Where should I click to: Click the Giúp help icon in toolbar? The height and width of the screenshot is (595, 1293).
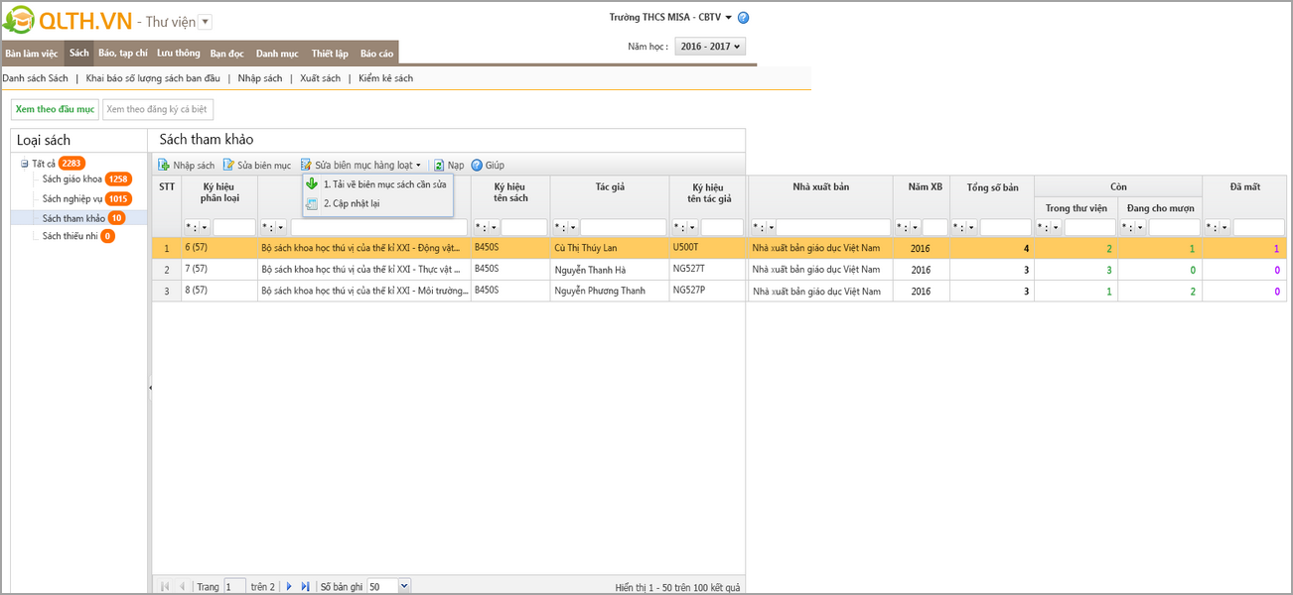tap(477, 166)
